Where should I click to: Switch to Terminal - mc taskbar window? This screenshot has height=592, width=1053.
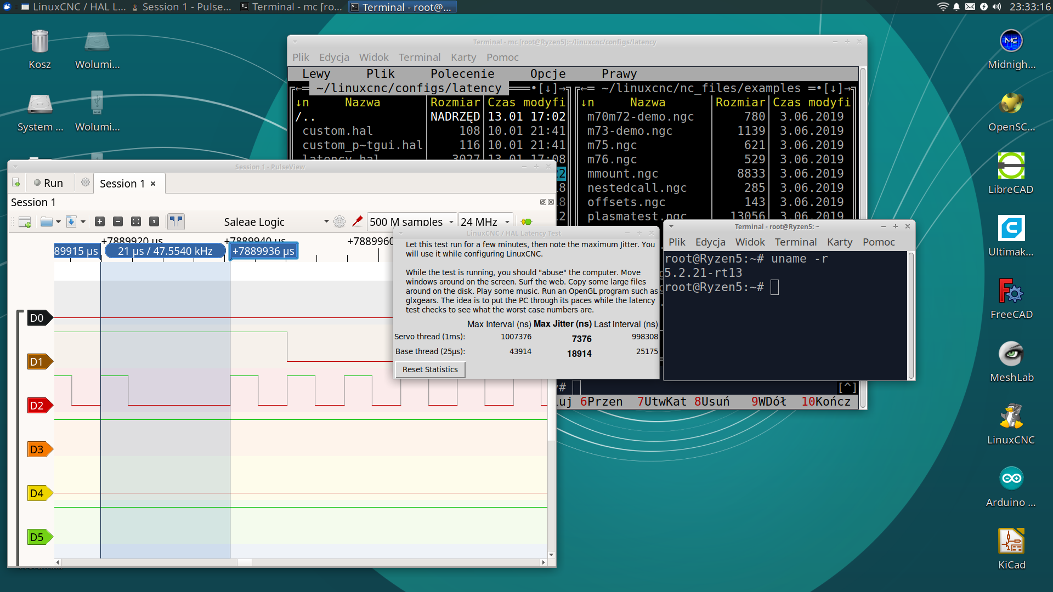click(291, 7)
